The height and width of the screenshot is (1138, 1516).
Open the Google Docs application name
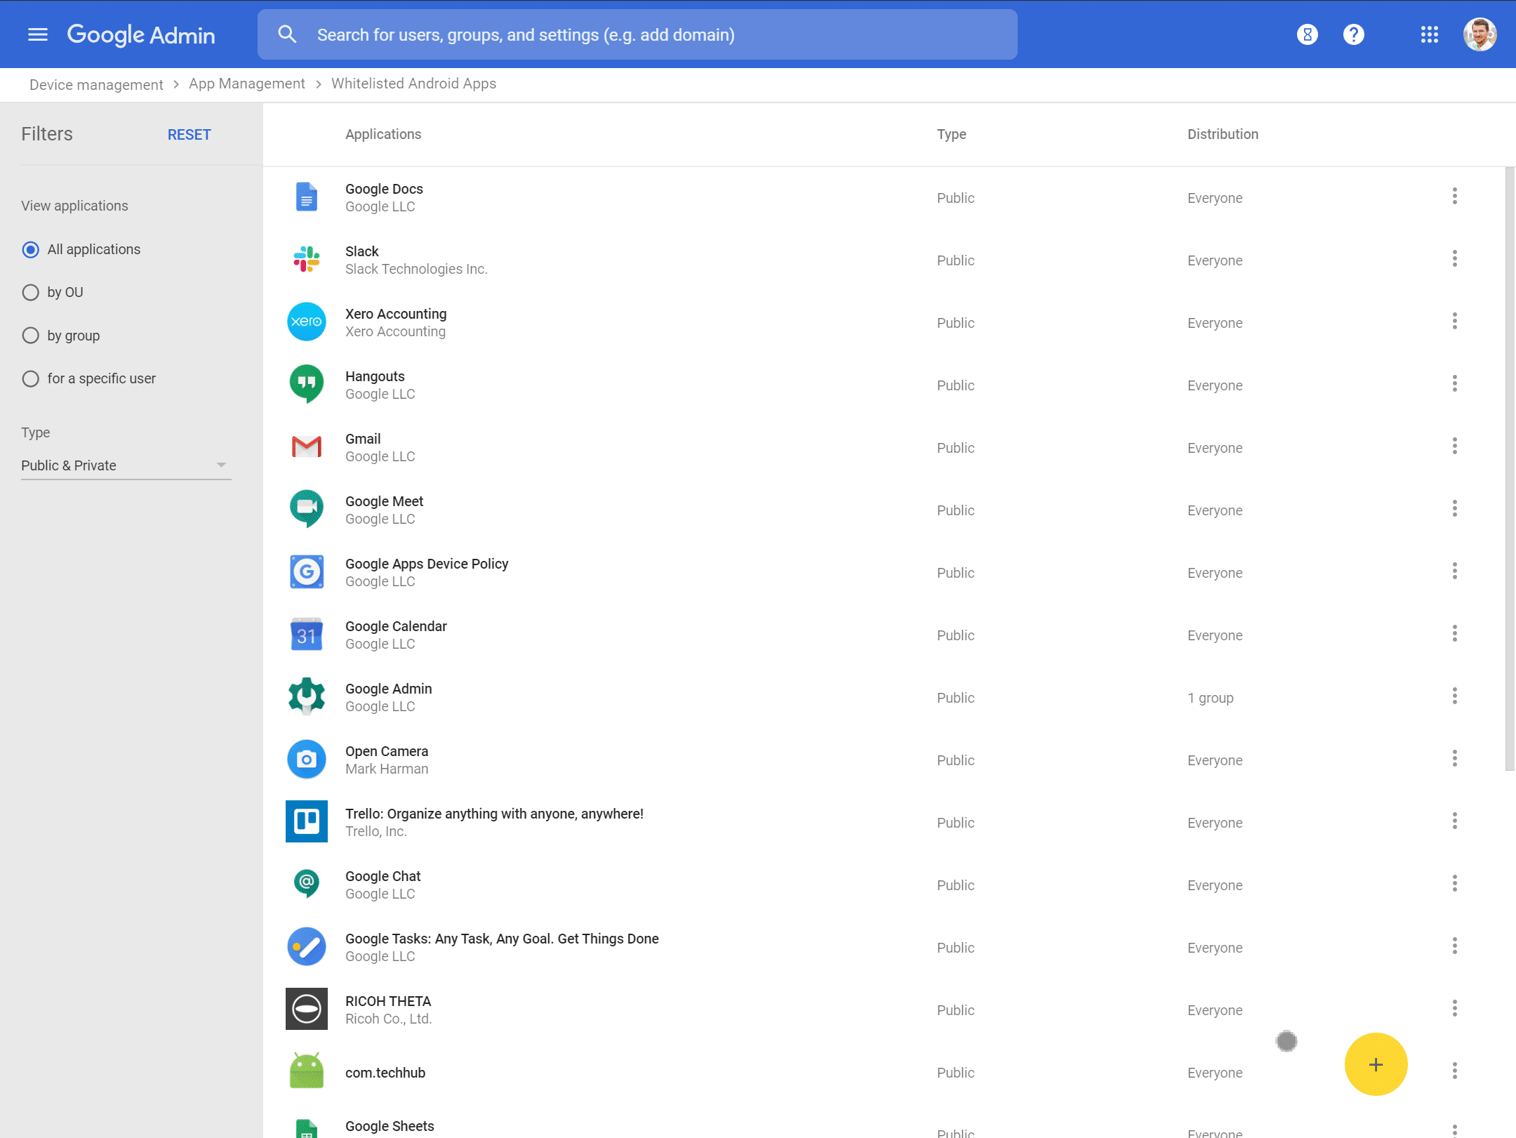[x=384, y=189]
